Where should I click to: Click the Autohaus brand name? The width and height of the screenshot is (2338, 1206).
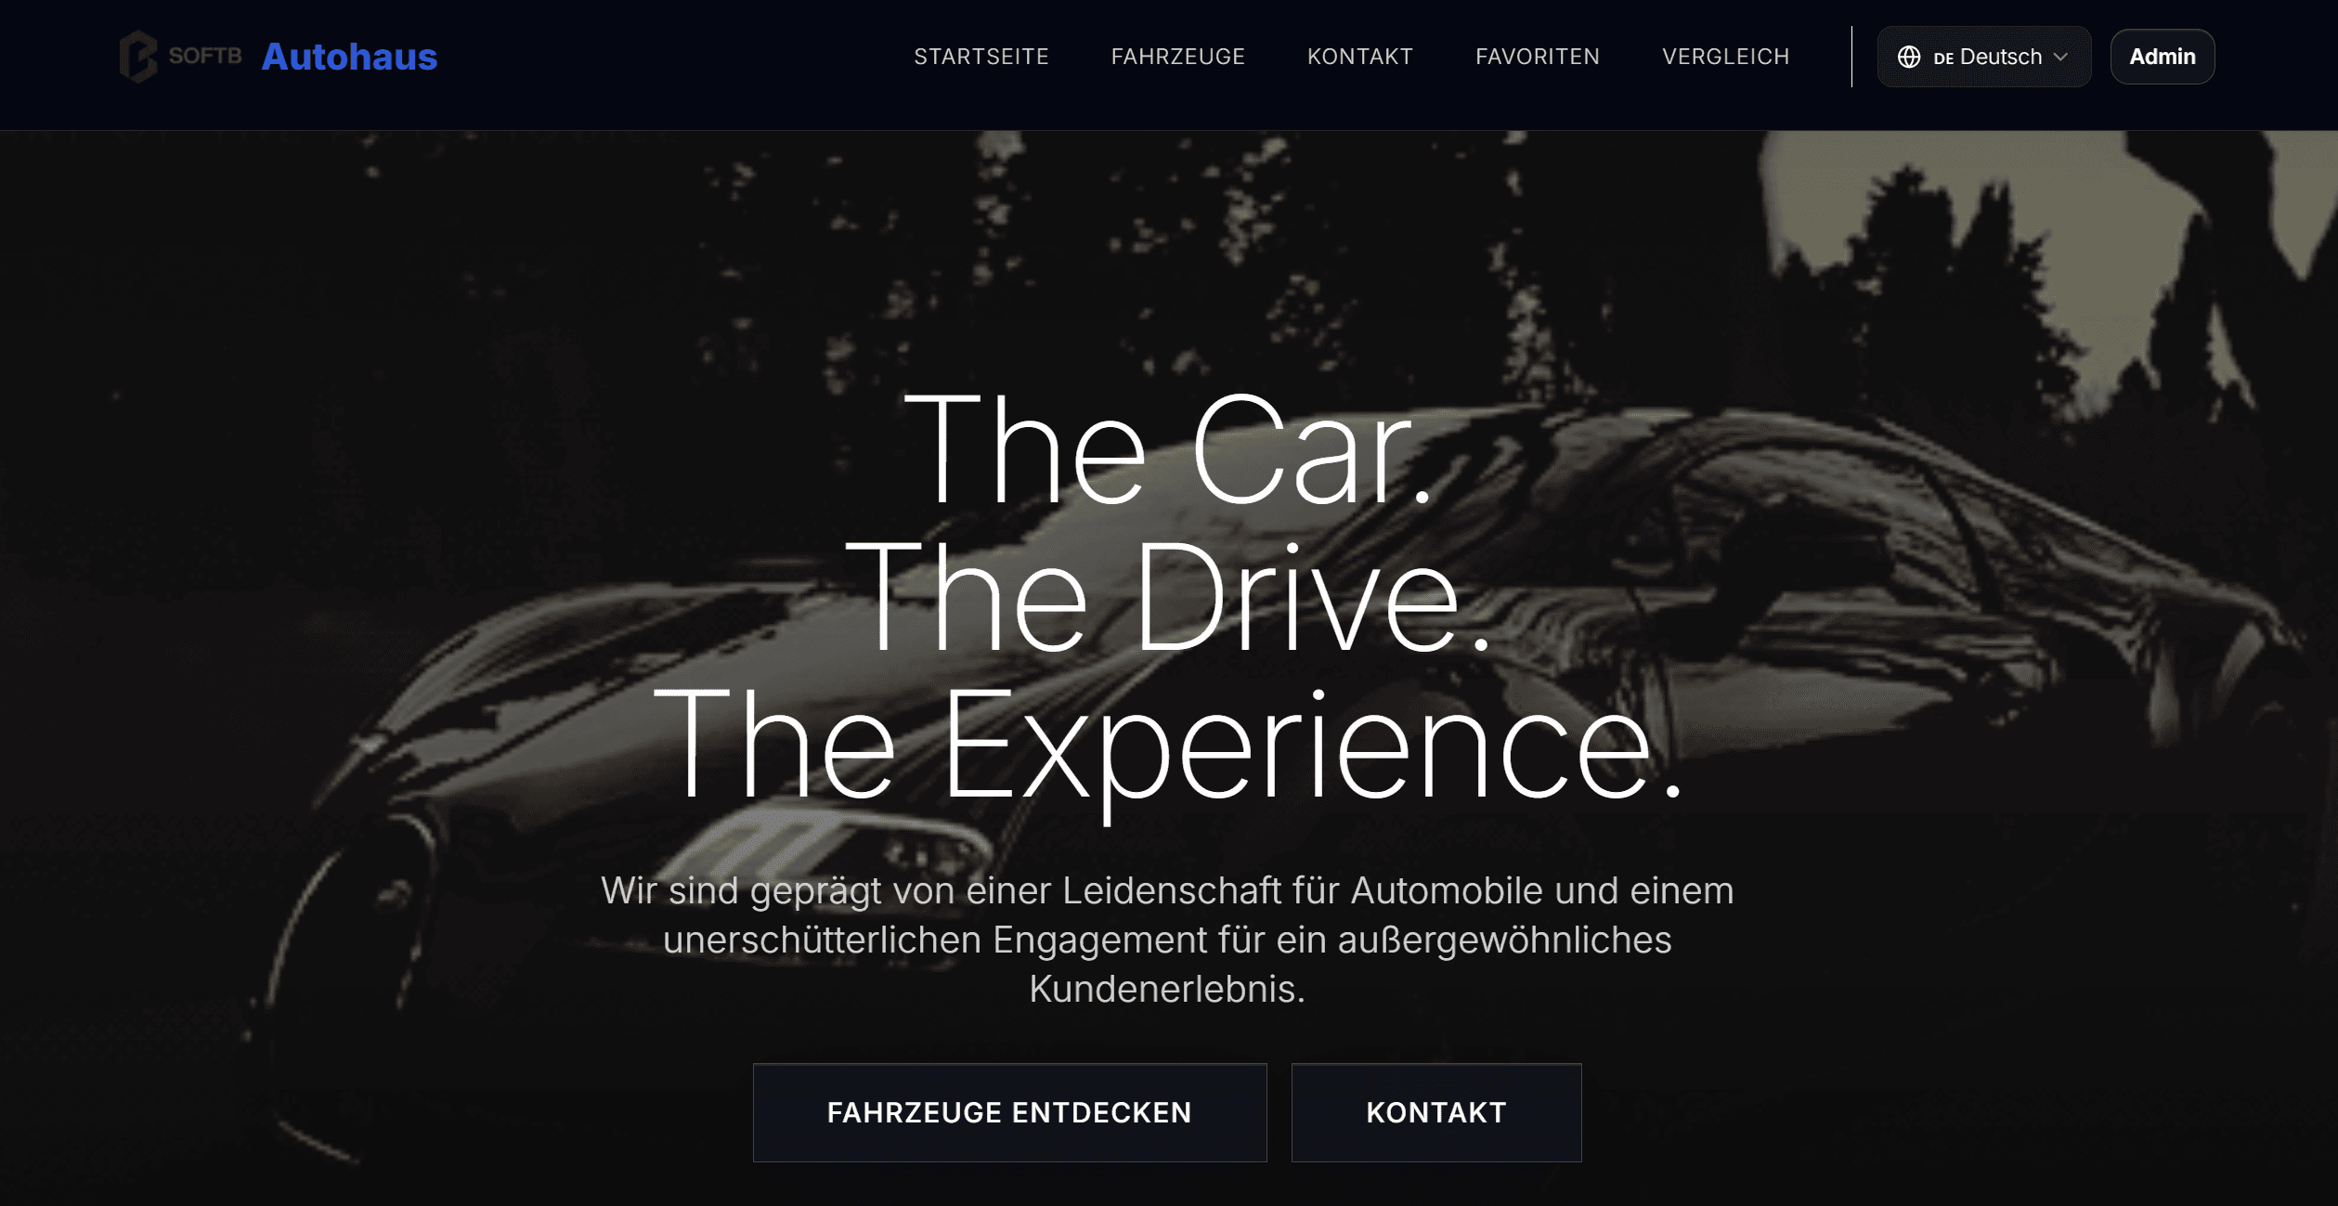coord(349,57)
